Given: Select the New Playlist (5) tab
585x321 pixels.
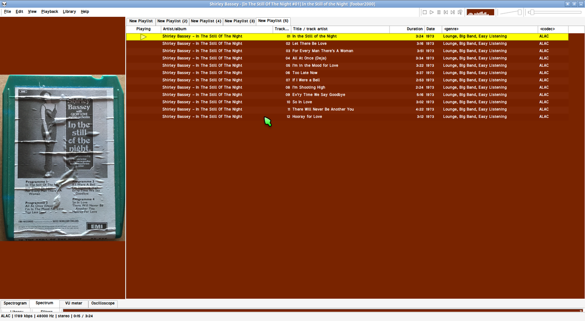Looking at the screenshot, I should (x=273, y=21).
